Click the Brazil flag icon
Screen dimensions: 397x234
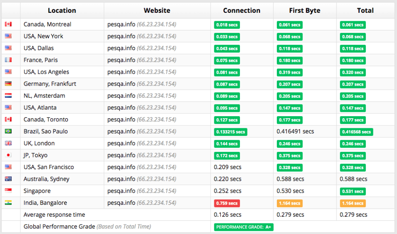(8, 131)
